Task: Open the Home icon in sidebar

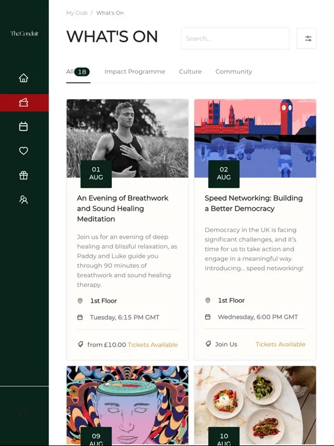Action: (x=24, y=78)
